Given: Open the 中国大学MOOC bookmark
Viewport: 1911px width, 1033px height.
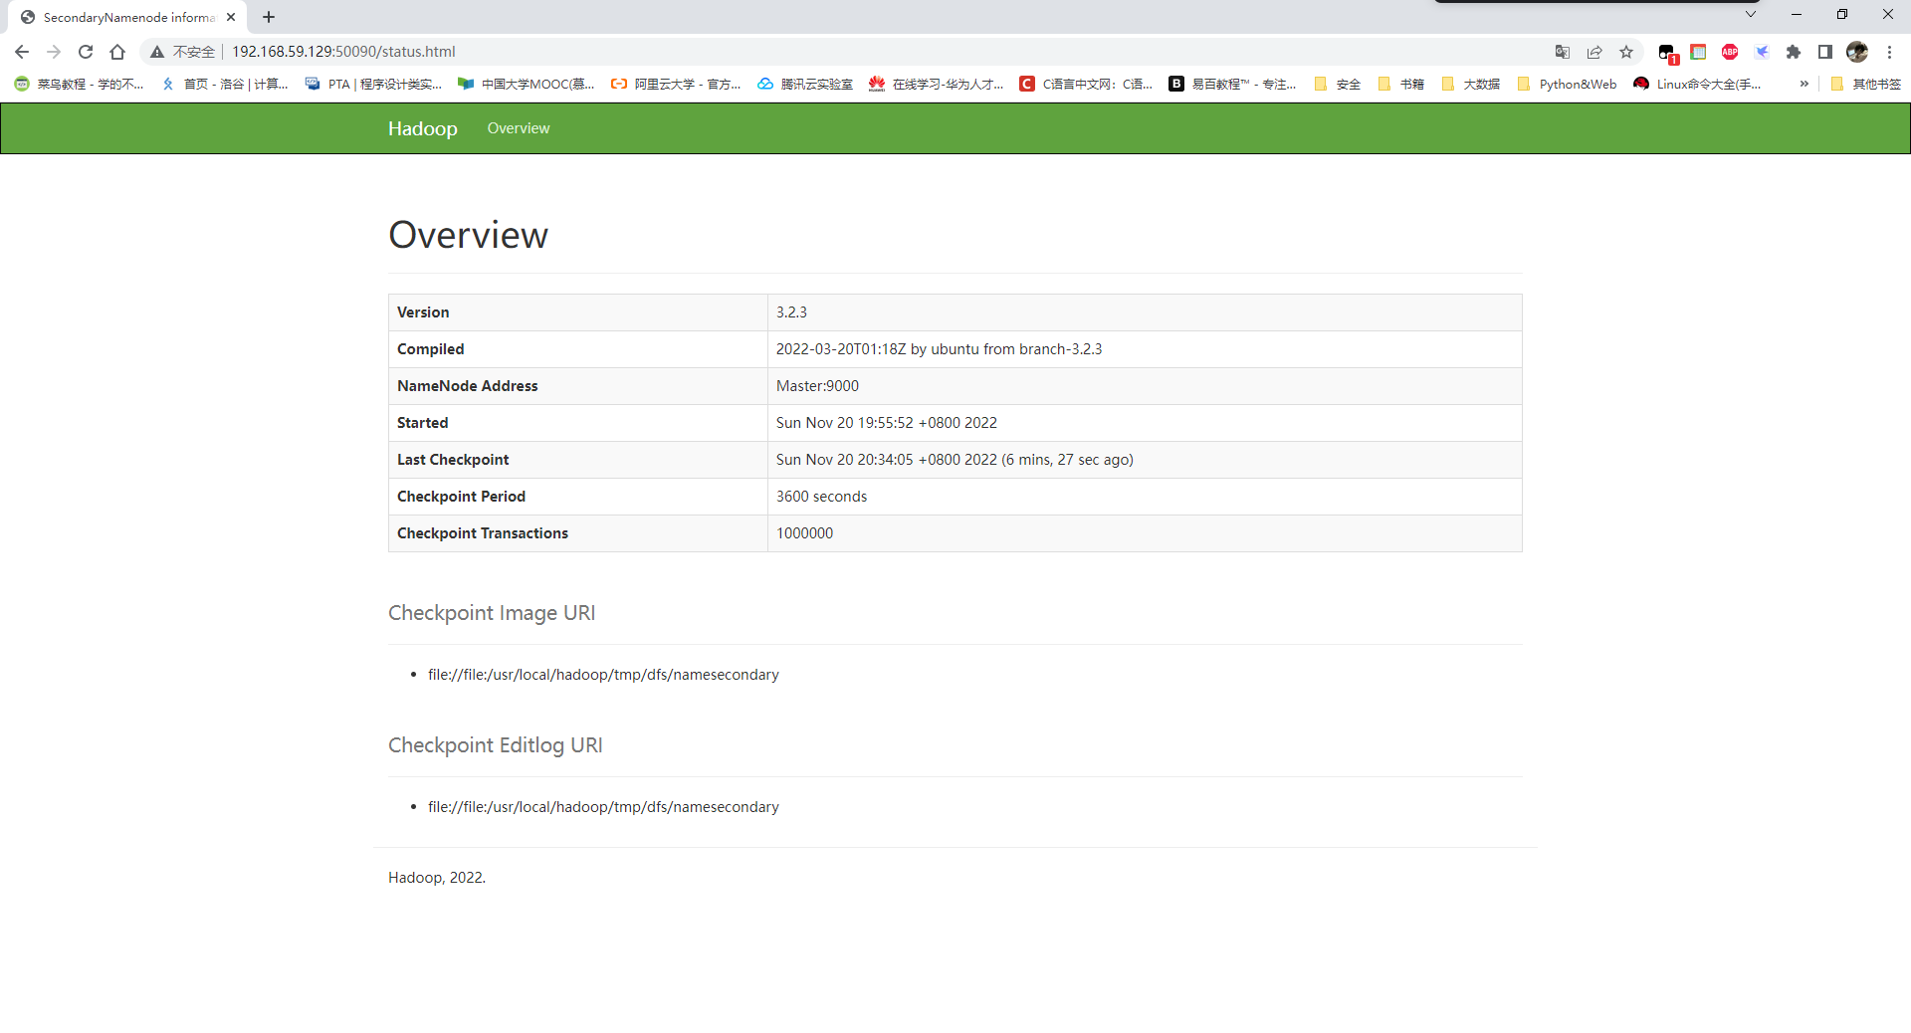Looking at the screenshot, I should 527,84.
